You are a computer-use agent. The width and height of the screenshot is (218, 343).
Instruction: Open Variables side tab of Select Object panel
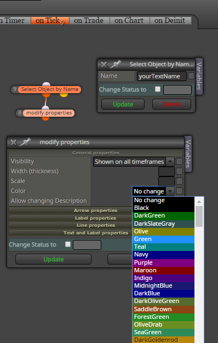coord(199,76)
